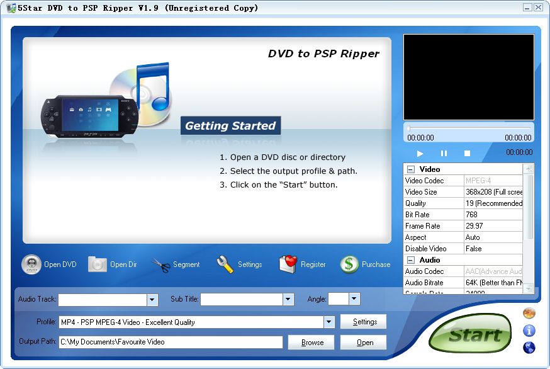Click the Output Path input field
Image resolution: width=550 pixels, height=369 pixels.
coord(171,342)
